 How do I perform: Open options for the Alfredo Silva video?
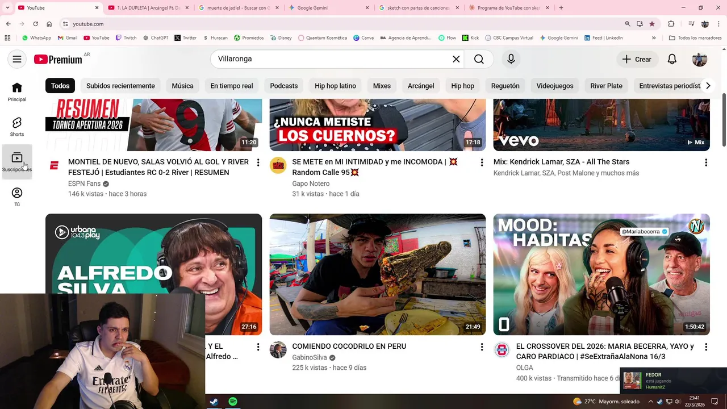coord(258,347)
